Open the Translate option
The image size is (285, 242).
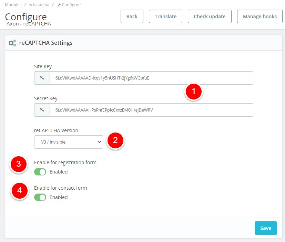click(x=165, y=17)
